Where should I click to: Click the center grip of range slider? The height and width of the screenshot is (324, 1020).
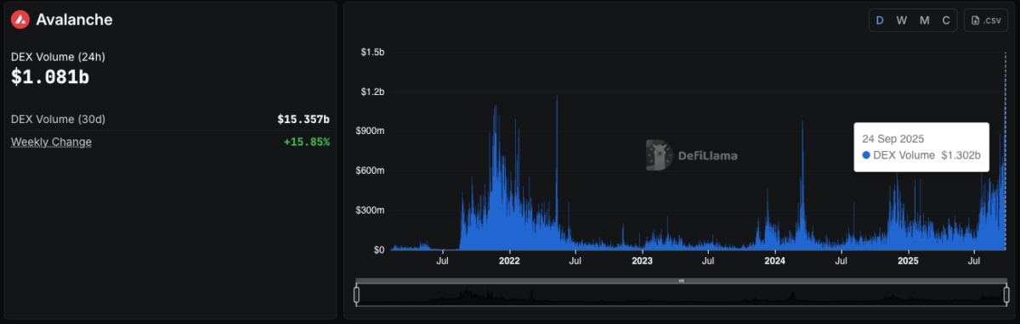coord(681,281)
